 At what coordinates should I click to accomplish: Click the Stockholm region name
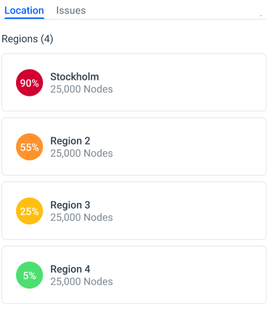(74, 77)
